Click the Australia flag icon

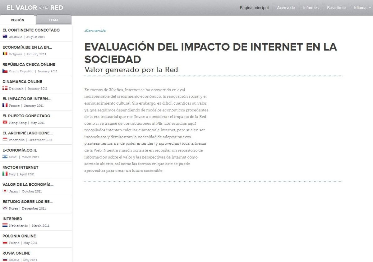[x=5, y=37]
